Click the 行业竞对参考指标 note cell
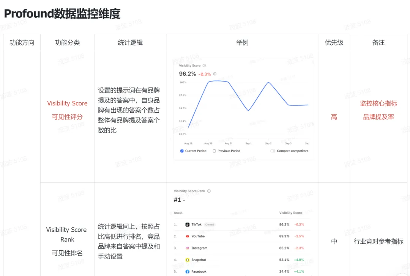 [x=378, y=241]
